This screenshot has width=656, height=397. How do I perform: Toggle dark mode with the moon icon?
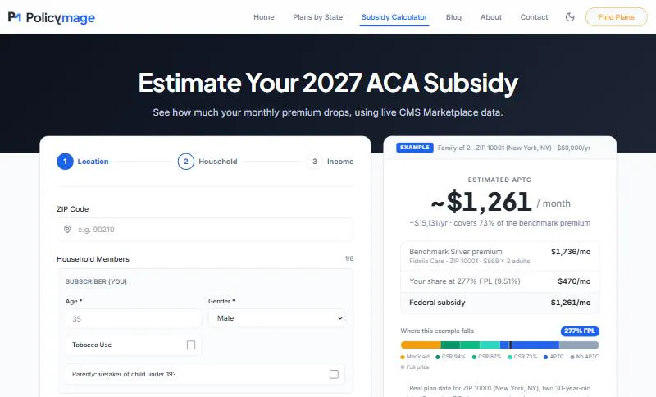coord(570,17)
